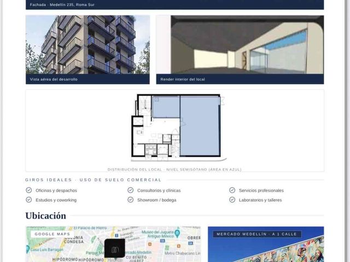Click the check icon beside Servicios profesionales
This screenshot has width=350, height=262.
[232, 190]
